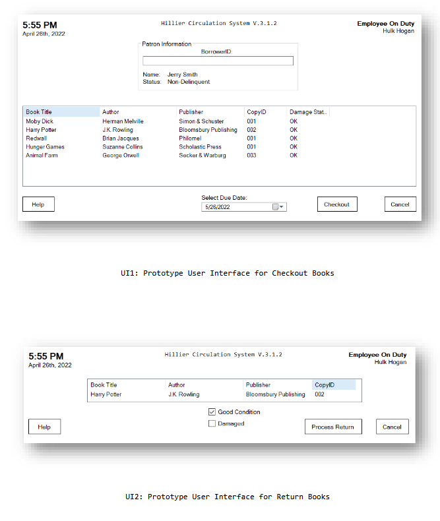Click Help in the Checkout Books window
This screenshot has height=521, width=440.
[38, 204]
